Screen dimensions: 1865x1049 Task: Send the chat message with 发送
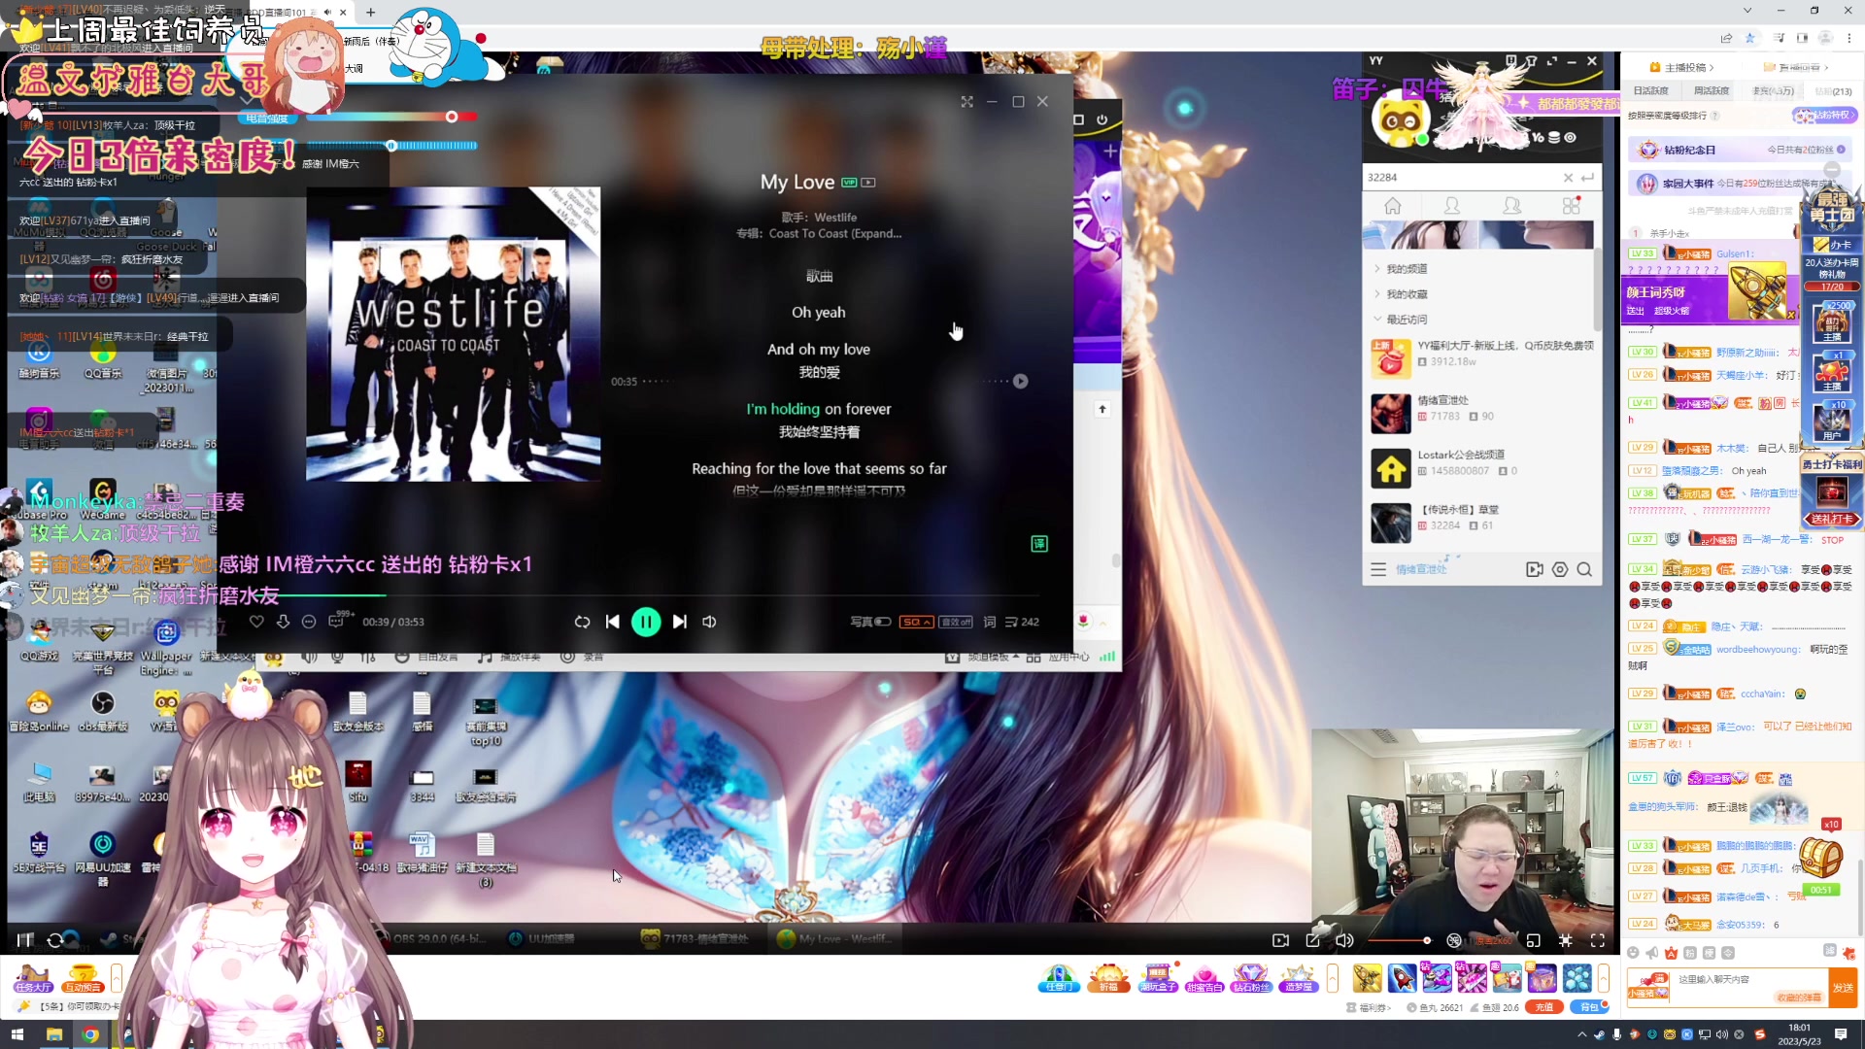pos(1843,988)
